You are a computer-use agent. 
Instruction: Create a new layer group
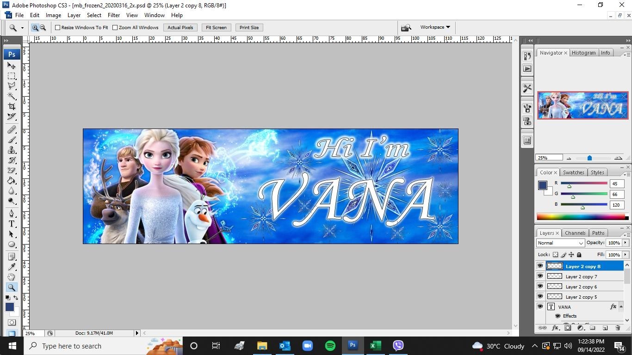point(593,328)
